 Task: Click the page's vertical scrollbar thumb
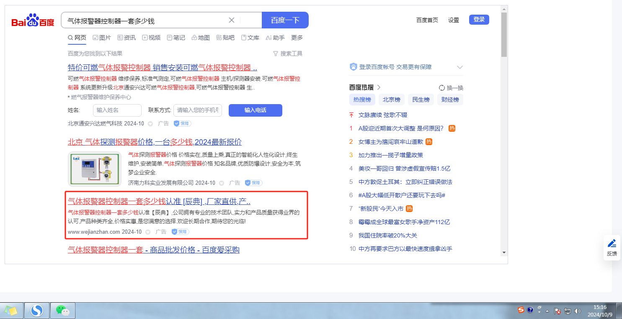point(504,34)
